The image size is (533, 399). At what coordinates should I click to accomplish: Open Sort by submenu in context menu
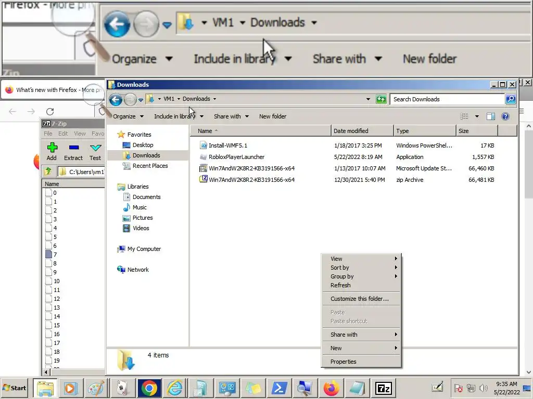point(361,268)
